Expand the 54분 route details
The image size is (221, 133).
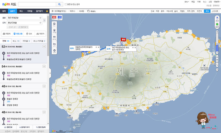[x=44, y=66]
